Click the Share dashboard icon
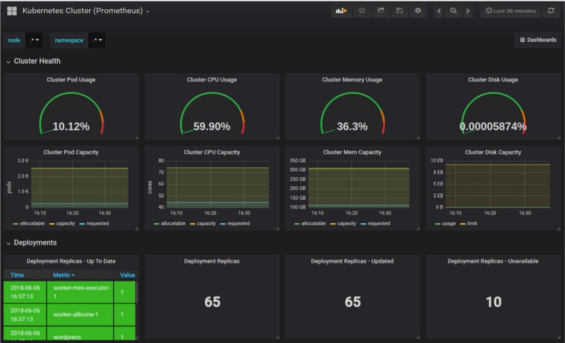The width and height of the screenshot is (565, 343). [381, 11]
